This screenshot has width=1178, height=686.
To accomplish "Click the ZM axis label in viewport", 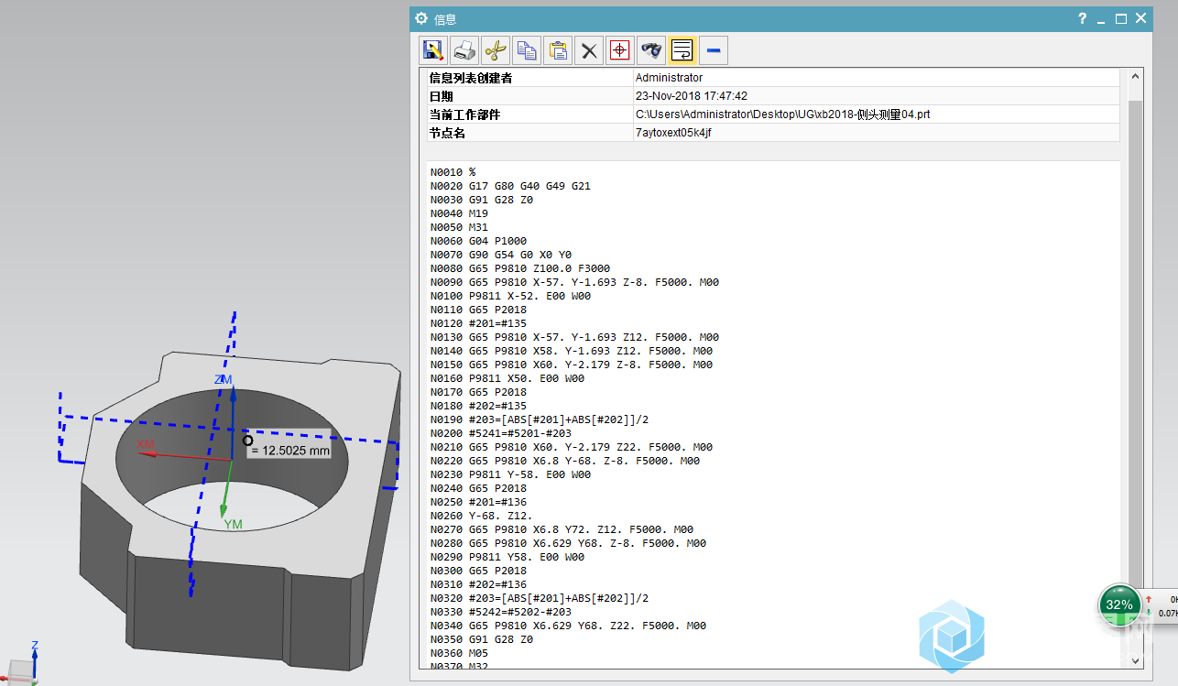I will [223, 379].
